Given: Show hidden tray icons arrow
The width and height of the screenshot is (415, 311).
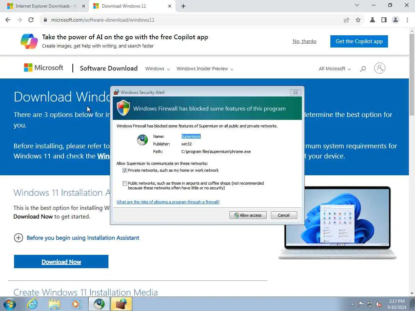Looking at the screenshot, I should [x=352, y=304].
